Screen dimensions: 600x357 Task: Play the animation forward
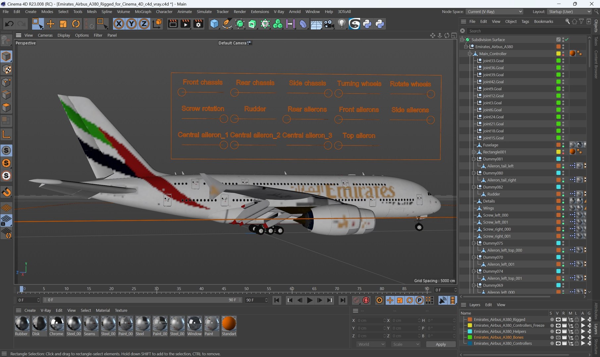[310, 300]
